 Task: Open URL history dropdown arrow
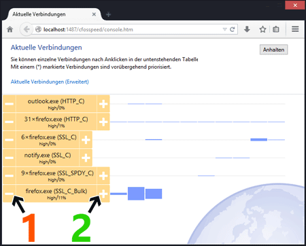click(224, 29)
